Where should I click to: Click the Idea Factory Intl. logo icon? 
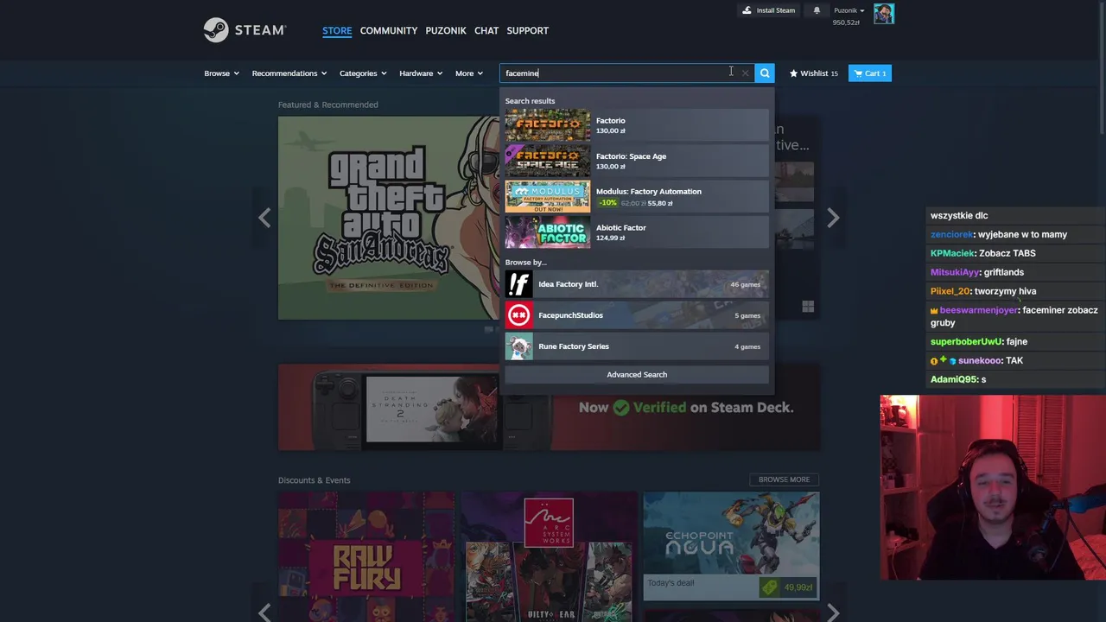(519, 284)
